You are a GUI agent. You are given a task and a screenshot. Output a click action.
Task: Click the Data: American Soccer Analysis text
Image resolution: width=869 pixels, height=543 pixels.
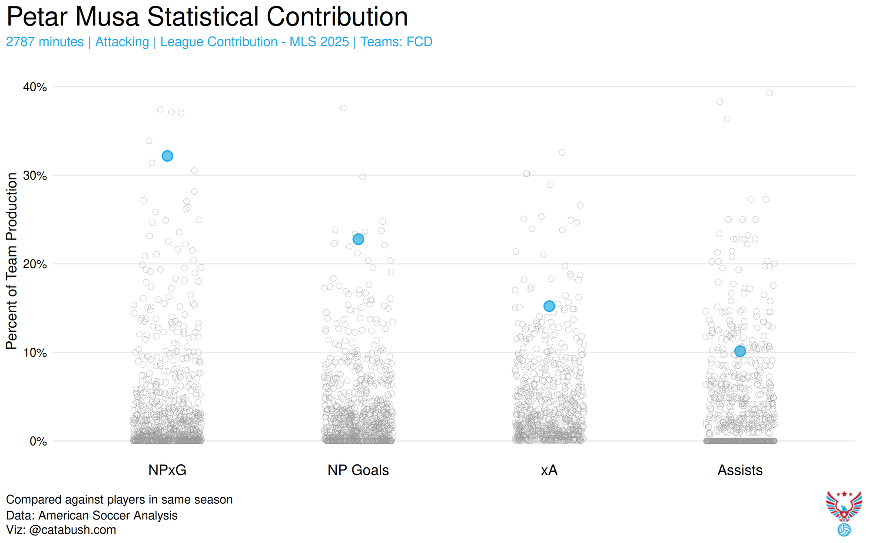tap(92, 515)
